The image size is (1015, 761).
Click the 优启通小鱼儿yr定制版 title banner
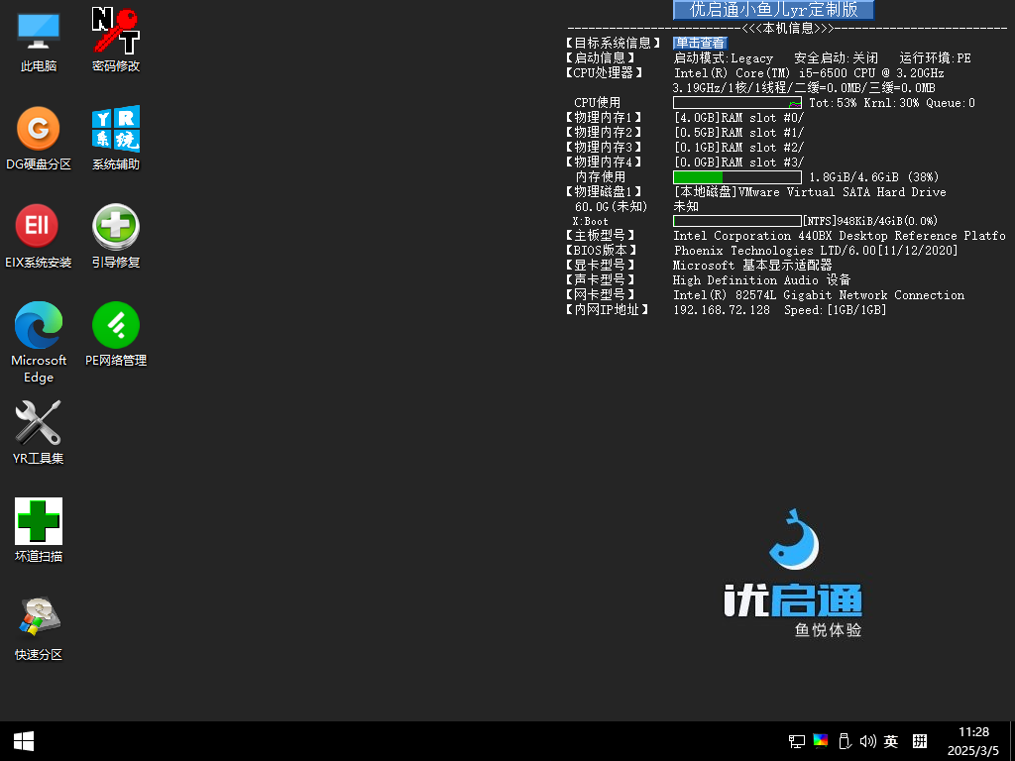tap(773, 10)
